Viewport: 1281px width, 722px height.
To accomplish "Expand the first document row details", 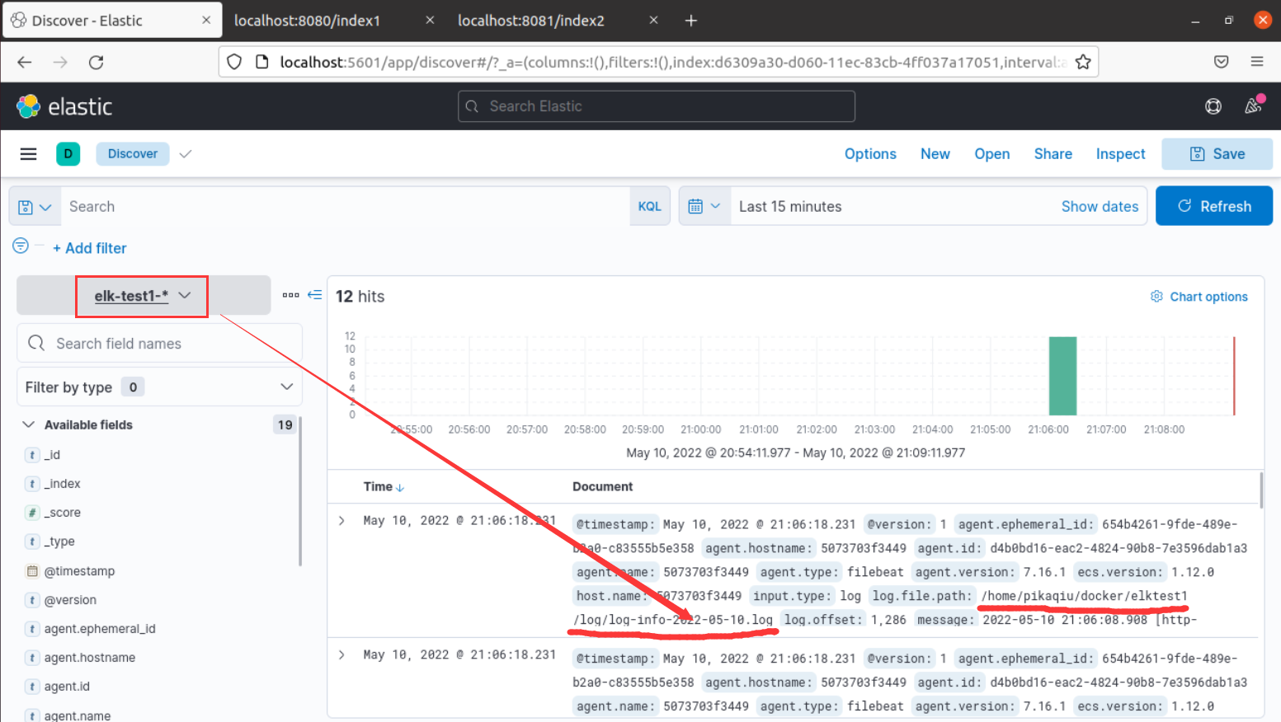I will click(x=341, y=521).
